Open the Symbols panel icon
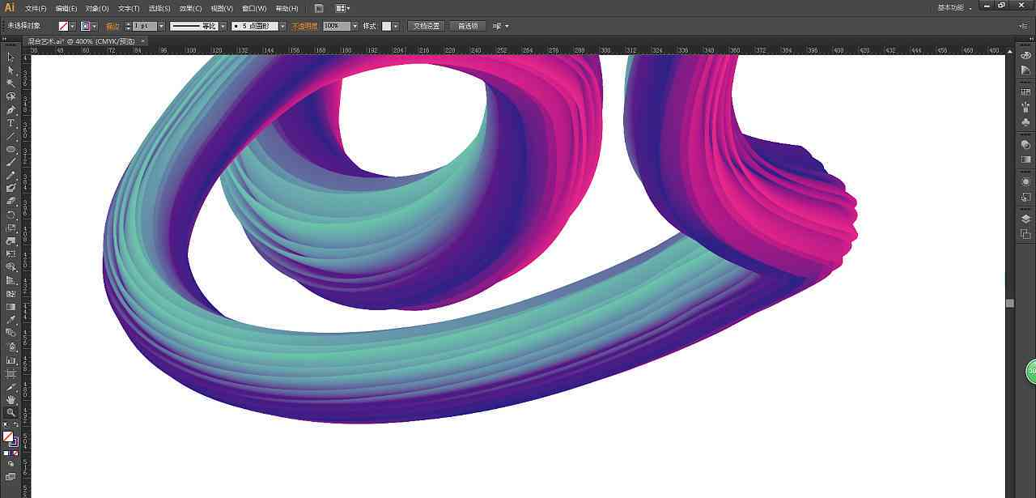 [1026, 122]
